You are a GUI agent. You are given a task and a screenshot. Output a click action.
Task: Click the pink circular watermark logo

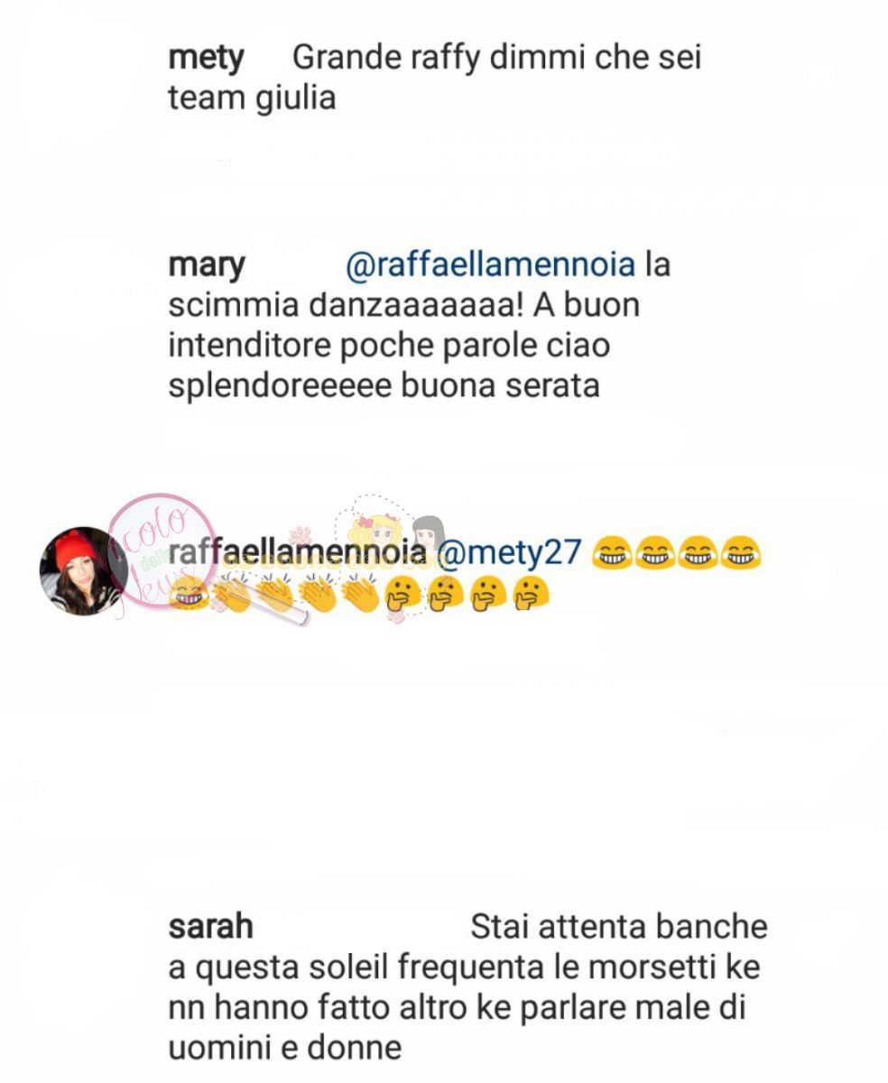pyautogui.click(x=161, y=551)
